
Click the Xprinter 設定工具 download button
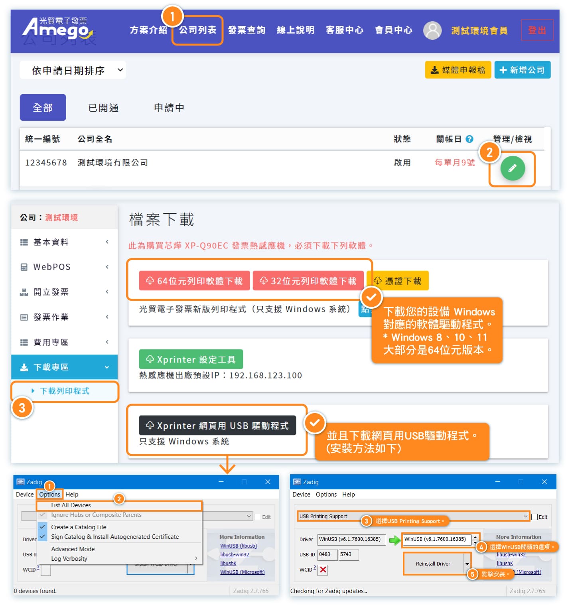(191, 359)
